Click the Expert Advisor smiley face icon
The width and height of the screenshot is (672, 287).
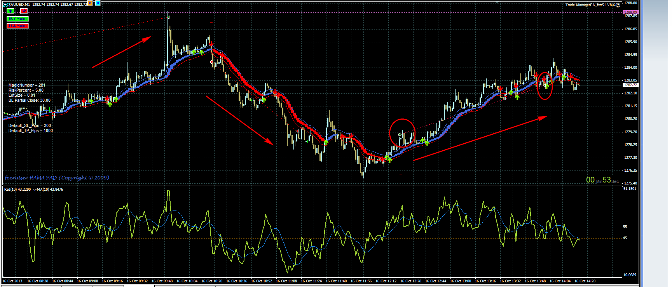(618, 5)
